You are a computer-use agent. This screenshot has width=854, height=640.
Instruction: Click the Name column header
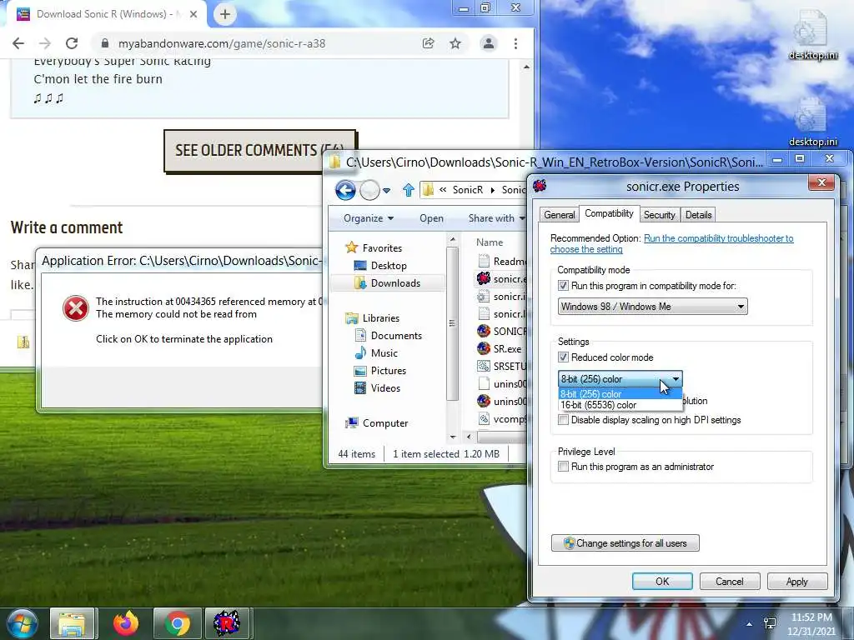point(490,242)
